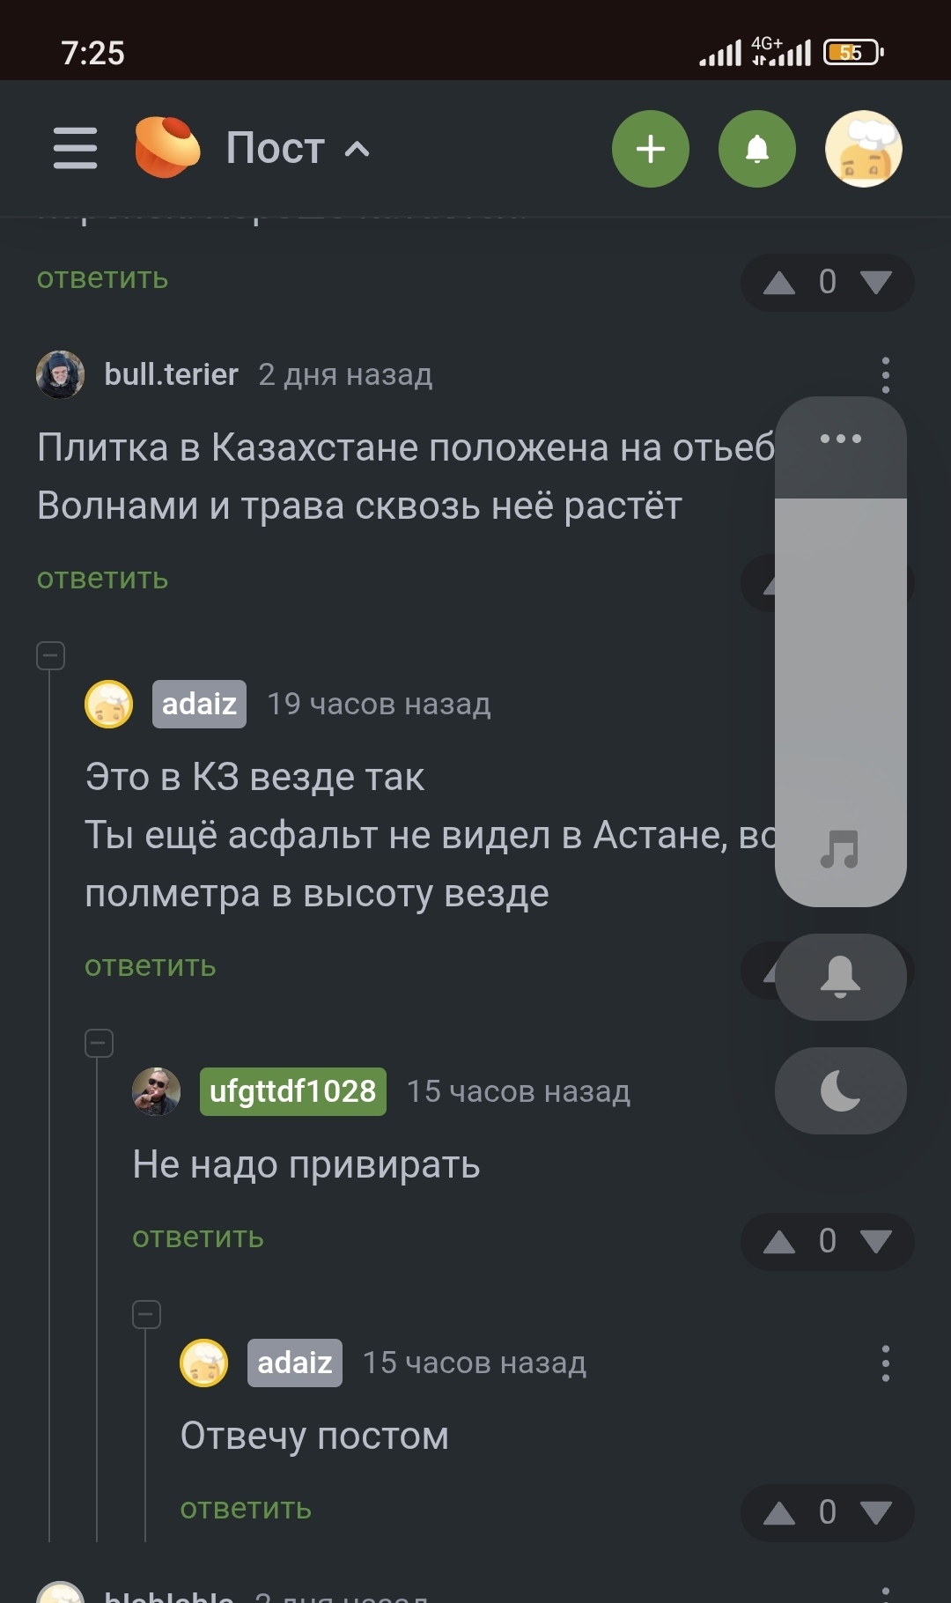Open three-dot menu on "Отвечу постом" comment
The image size is (951, 1603).
(885, 1363)
